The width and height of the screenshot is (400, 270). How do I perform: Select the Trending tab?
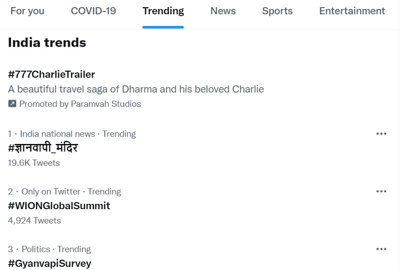163,11
